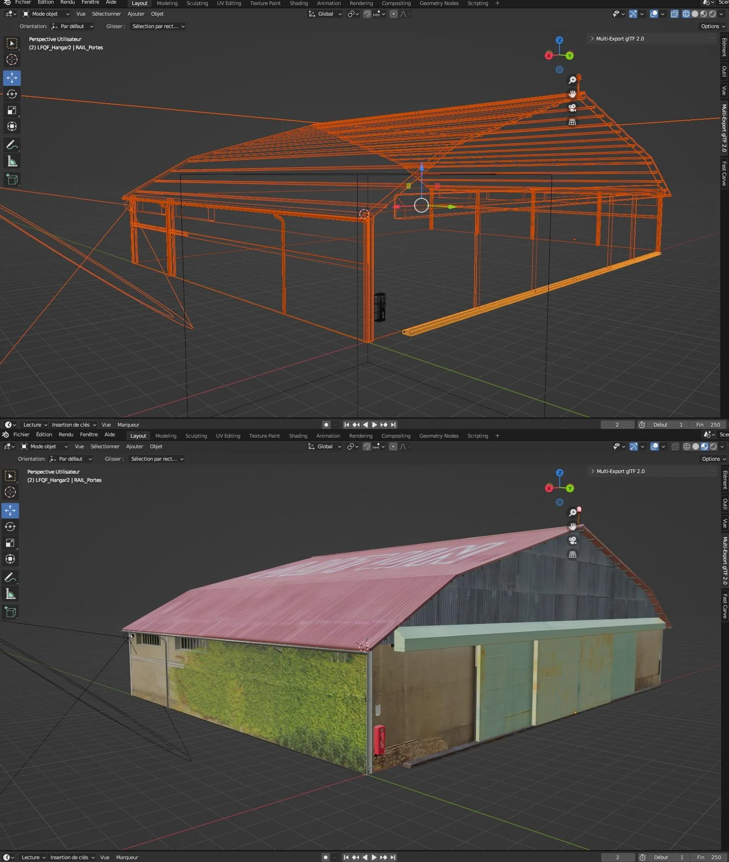The image size is (729, 862).
Task: Toggle X-ray mode in bottom window
Action: click(675, 446)
